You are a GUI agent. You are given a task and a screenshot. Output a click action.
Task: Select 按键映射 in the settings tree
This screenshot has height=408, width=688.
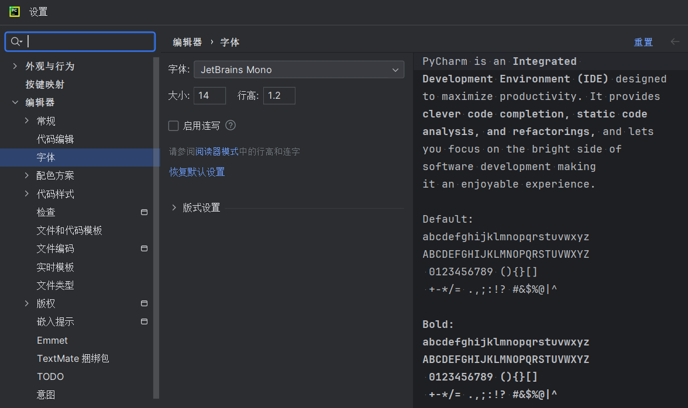[44, 84]
